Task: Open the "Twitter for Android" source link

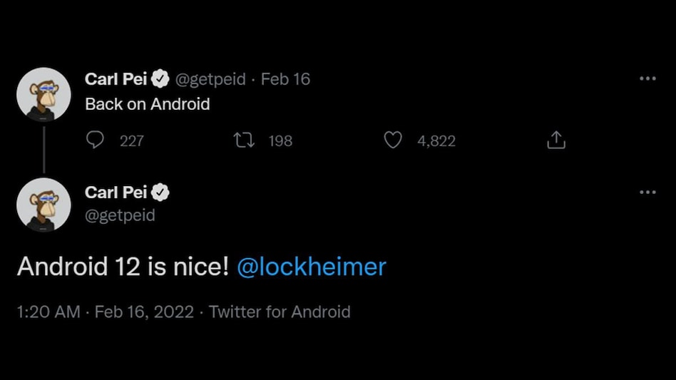Action: point(280,312)
